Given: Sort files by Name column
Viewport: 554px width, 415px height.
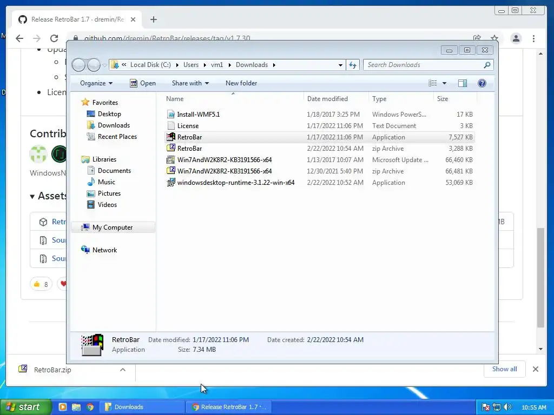Looking at the screenshot, I should pyautogui.click(x=175, y=99).
